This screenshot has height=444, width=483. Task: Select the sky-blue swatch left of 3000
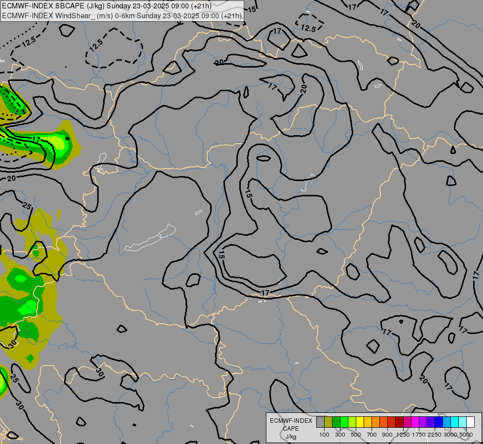click(446, 422)
